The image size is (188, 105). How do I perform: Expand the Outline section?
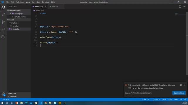pyautogui.click(x=8, y=93)
